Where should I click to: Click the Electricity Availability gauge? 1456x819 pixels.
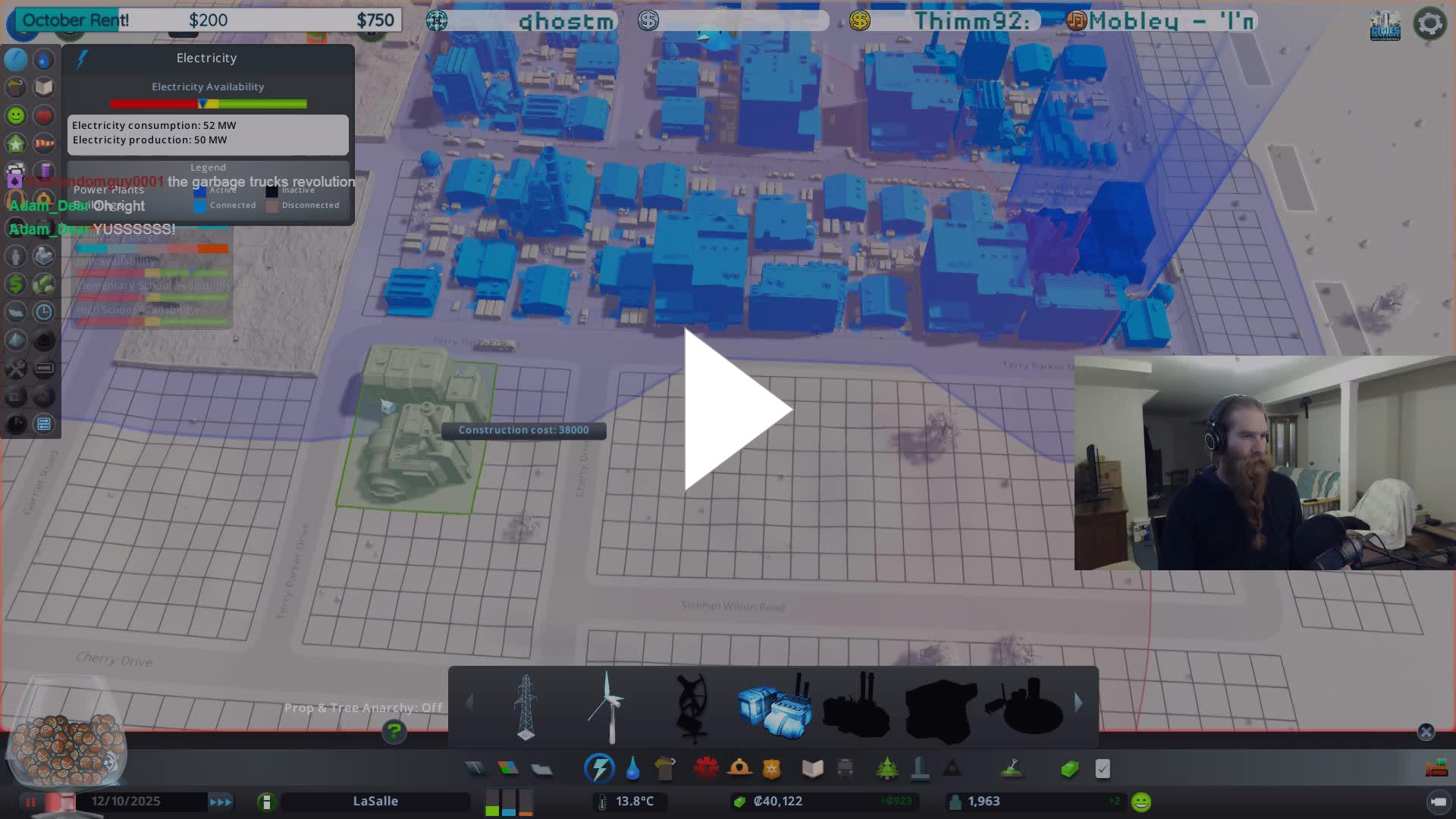click(208, 103)
